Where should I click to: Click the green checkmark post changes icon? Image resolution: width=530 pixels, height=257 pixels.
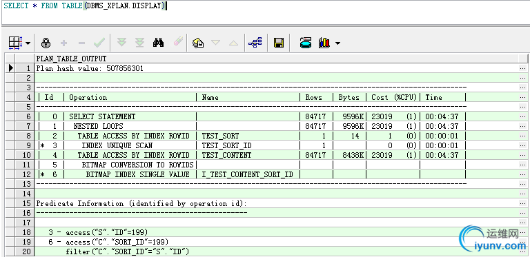coord(99,43)
